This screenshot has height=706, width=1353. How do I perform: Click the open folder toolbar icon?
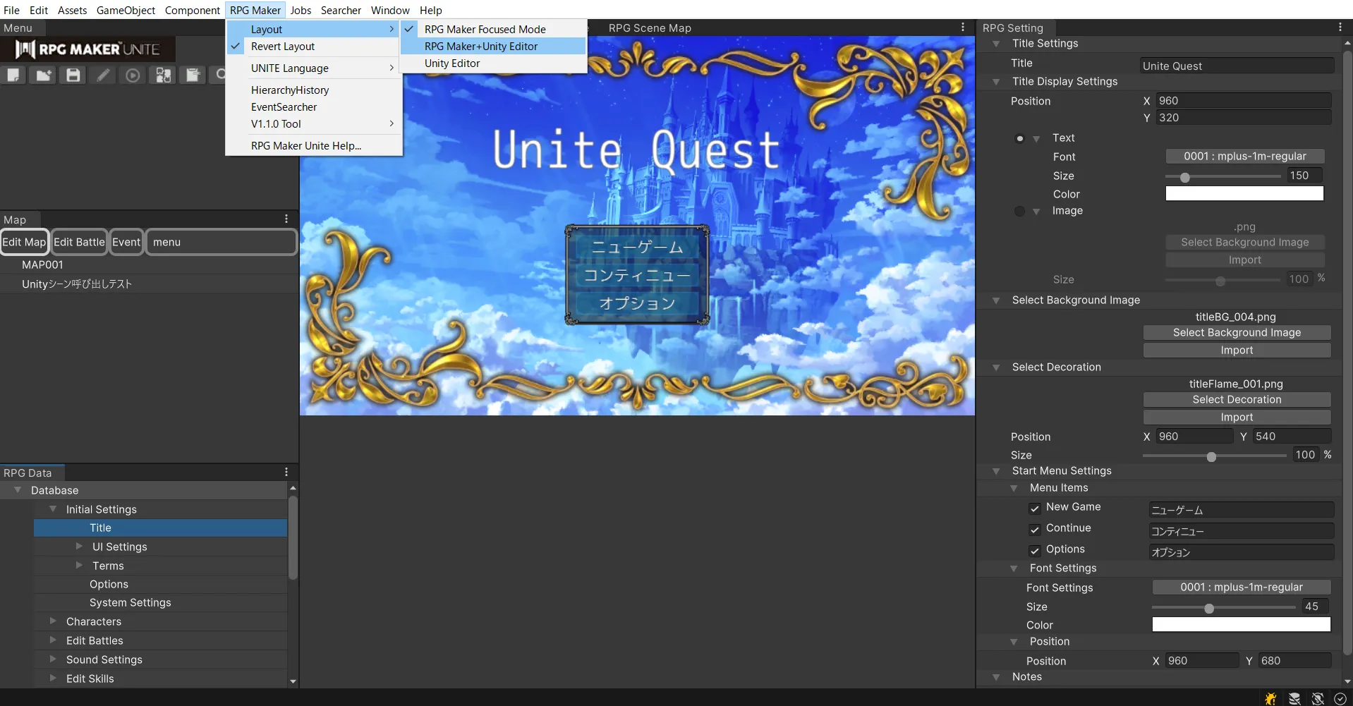pos(44,75)
